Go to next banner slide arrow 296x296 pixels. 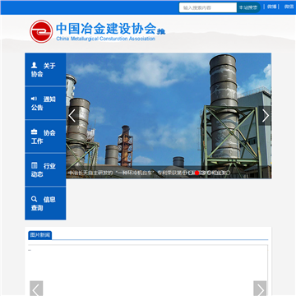pyautogui.click(x=265, y=116)
